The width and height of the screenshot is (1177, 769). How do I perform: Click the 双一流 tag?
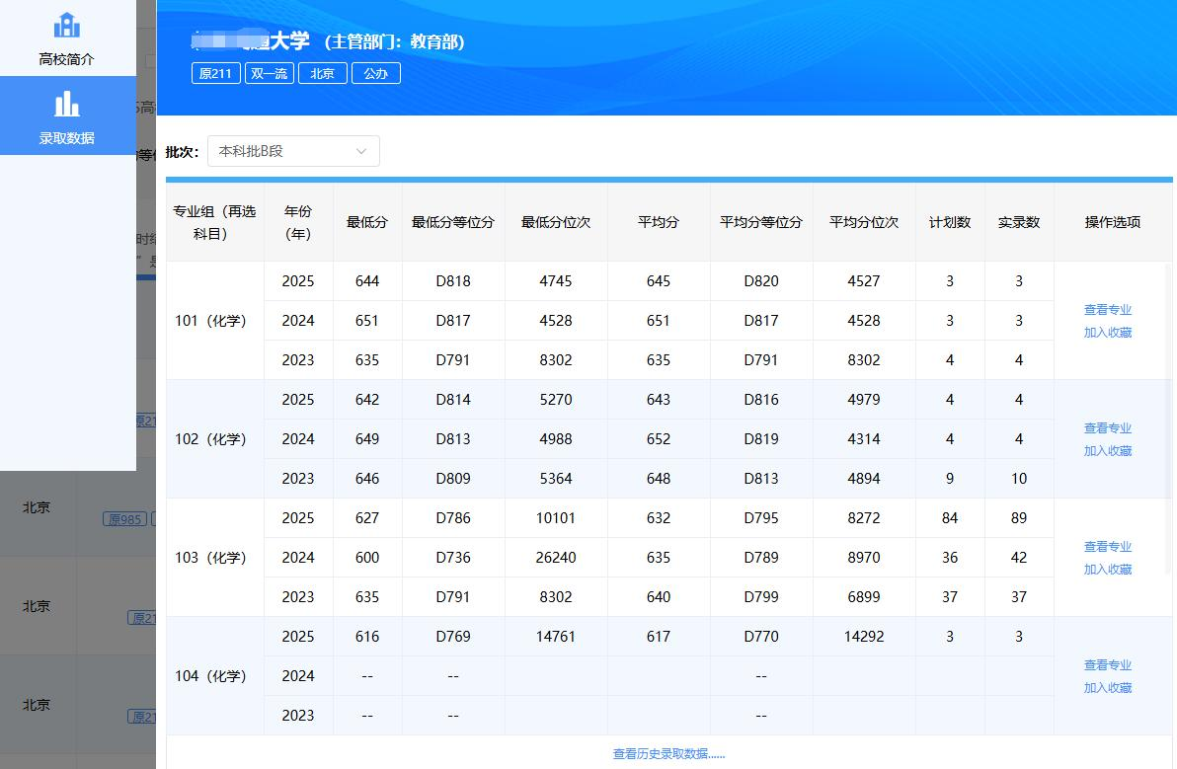pos(270,73)
